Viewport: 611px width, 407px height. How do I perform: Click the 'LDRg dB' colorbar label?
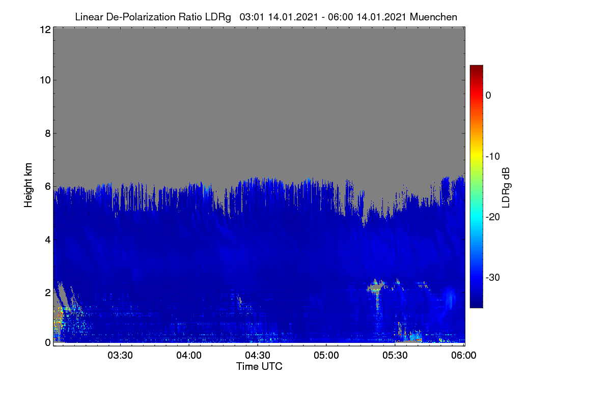(506, 188)
